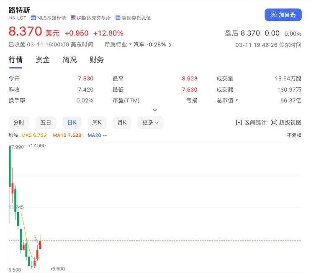Expand more quote details chevron
The width and height of the screenshot is (311, 273).
(x=155, y=110)
